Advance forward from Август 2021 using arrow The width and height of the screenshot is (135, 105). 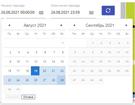tap(61, 25)
